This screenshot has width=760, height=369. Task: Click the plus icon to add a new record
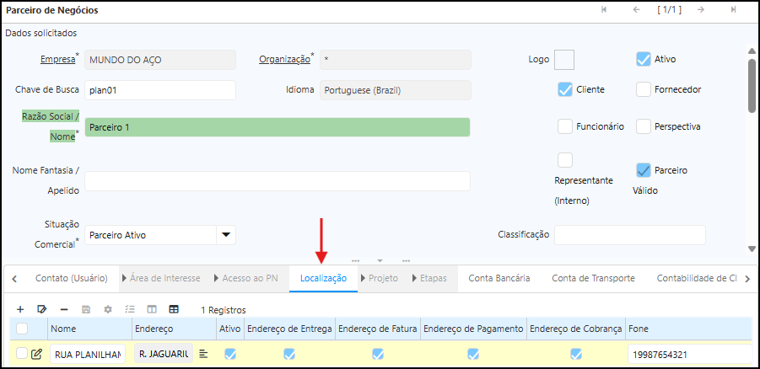[20, 309]
